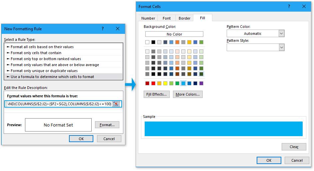Pick yellow in the standard colors row
This screenshot has width=314, height=171.
pos(165,83)
